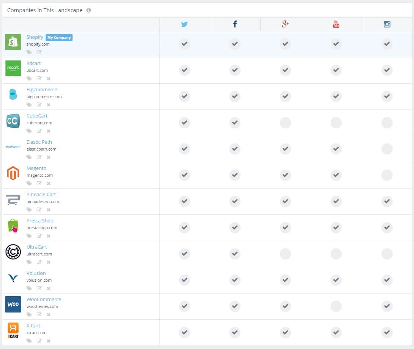Click the woothemes.com domain text
Viewport: 414px width, 349px height.
42,306
